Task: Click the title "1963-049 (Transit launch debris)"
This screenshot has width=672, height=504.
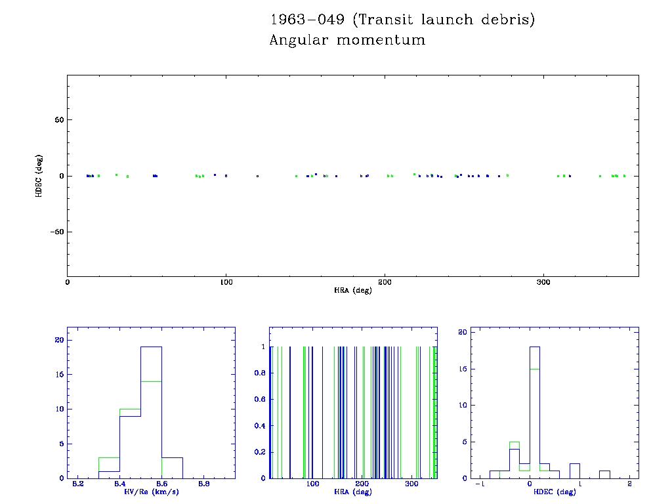Action: click(x=402, y=20)
